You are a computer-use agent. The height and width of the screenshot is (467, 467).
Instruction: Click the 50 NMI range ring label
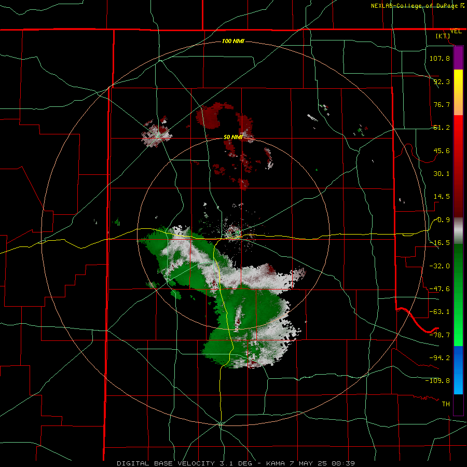pyautogui.click(x=233, y=137)
